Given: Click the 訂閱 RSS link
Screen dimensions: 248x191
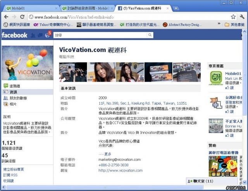Looking at the screenshot, I should pos(10,175).
